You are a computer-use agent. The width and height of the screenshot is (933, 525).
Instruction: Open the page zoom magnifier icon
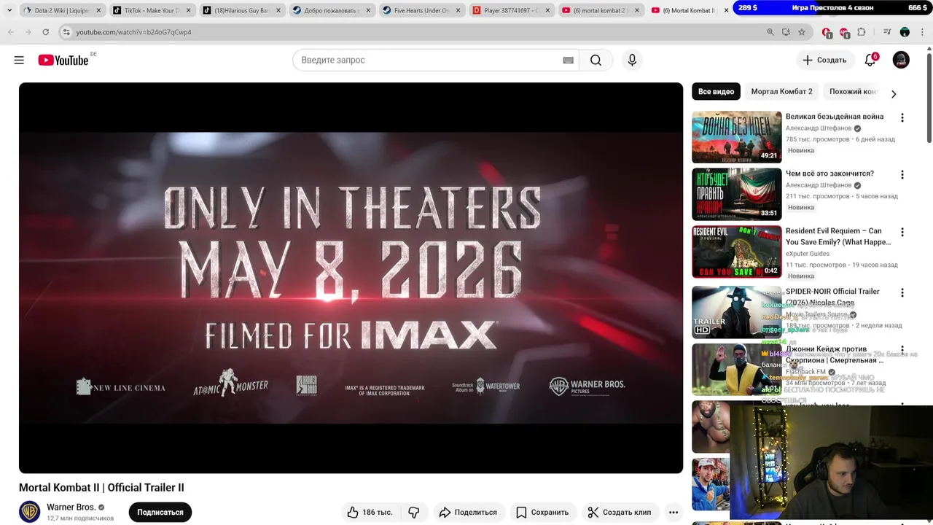[x=770, y=32]
